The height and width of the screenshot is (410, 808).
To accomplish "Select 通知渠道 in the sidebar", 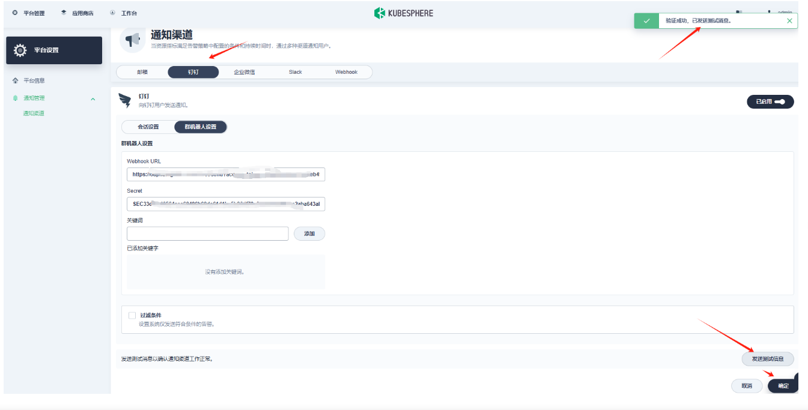I will coord(34,113).
